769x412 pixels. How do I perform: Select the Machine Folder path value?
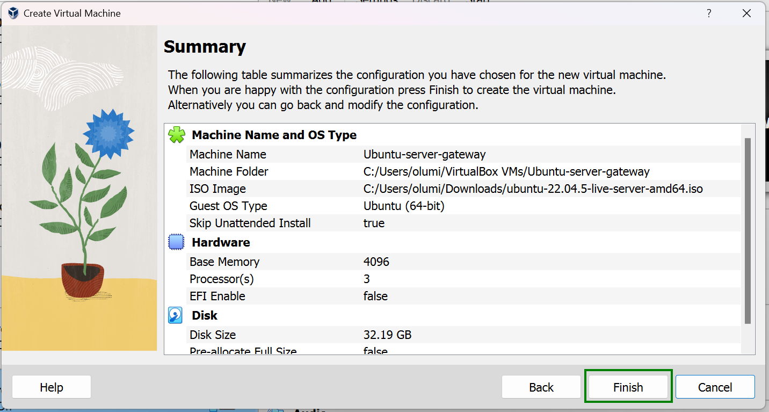[506, 172]
